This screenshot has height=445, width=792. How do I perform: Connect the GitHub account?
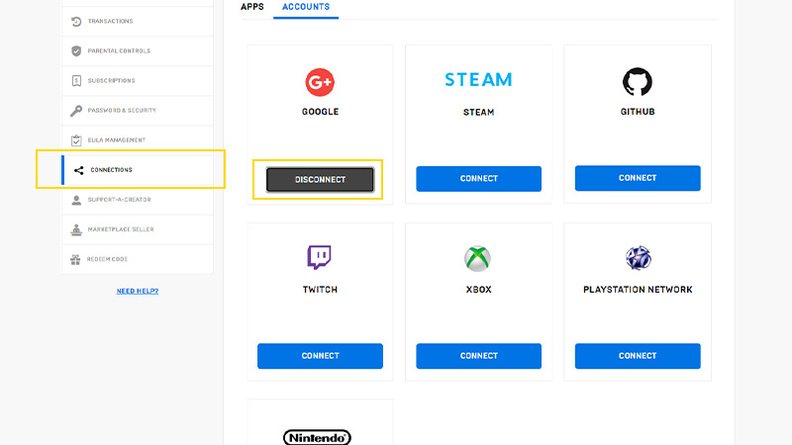click(x=638, y=179)
